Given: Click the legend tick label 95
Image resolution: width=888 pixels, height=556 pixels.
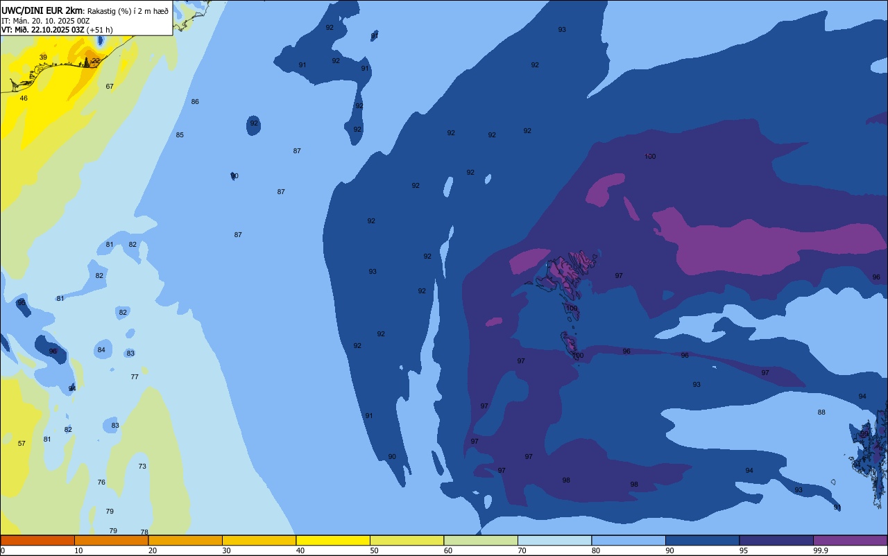Looking at the screenshot, I should [x=744, y=550].
